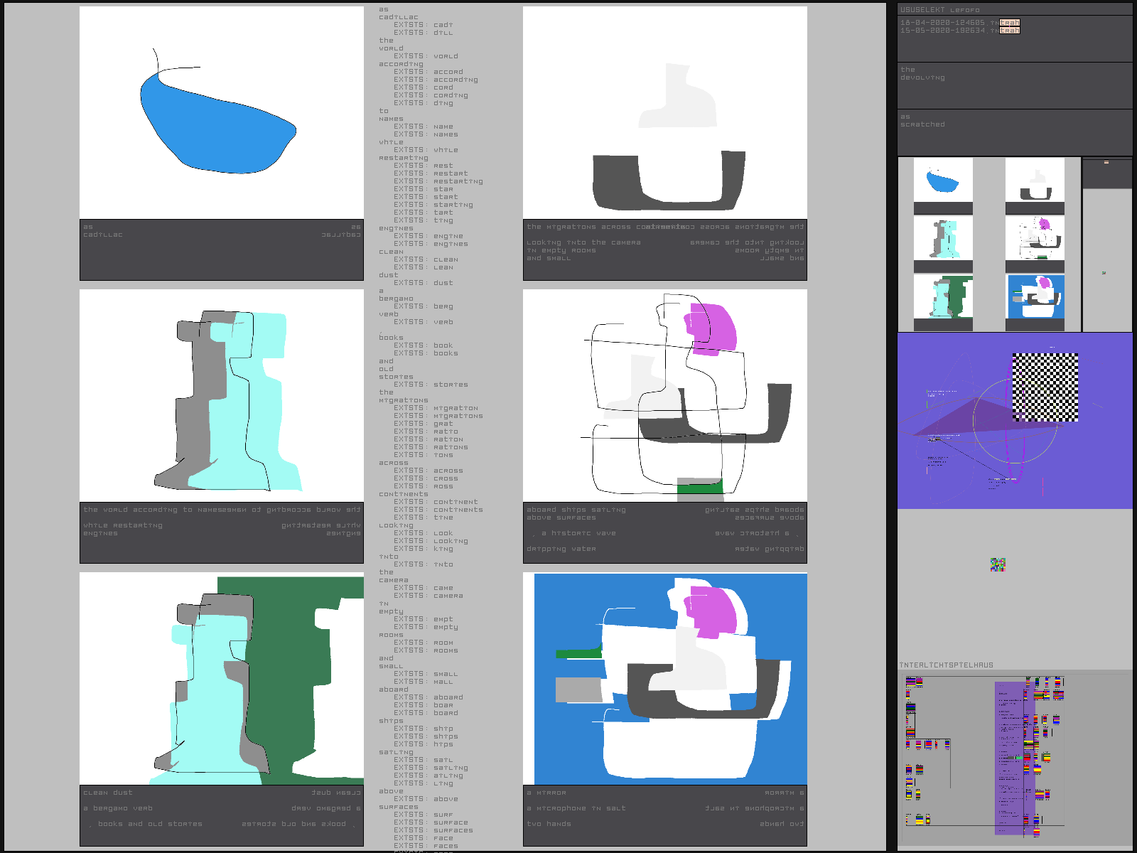Image resolution: width=1137 pixels, height=853 pixels.
Task: Click the tiny green marker in the narrow gray strip
Action: point(1104,273)
